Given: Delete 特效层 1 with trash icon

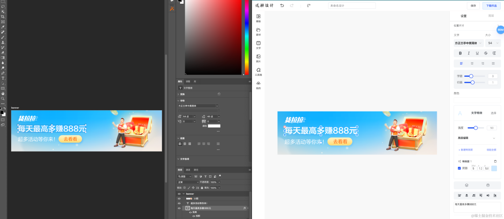Looking at the screenshot, I should [495, 161].
